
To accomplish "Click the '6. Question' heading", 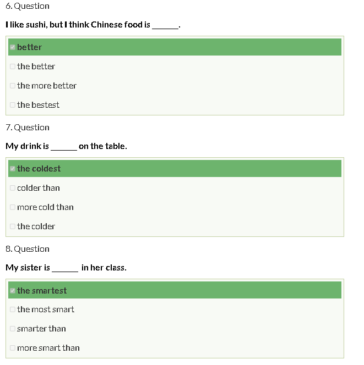I will point(28,6).
